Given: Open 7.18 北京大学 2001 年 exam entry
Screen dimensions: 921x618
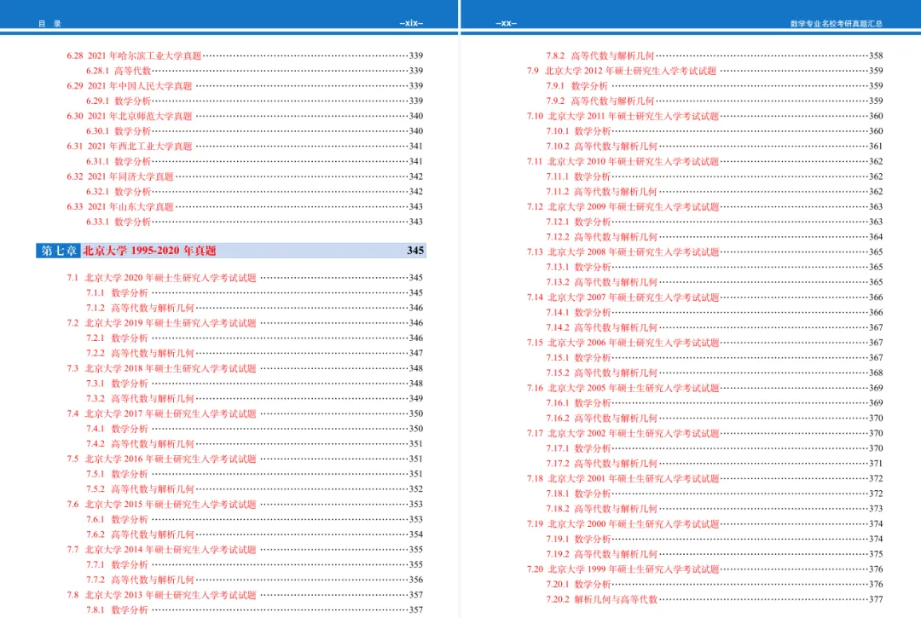Looking at the screenshot, I should (705, 479).
